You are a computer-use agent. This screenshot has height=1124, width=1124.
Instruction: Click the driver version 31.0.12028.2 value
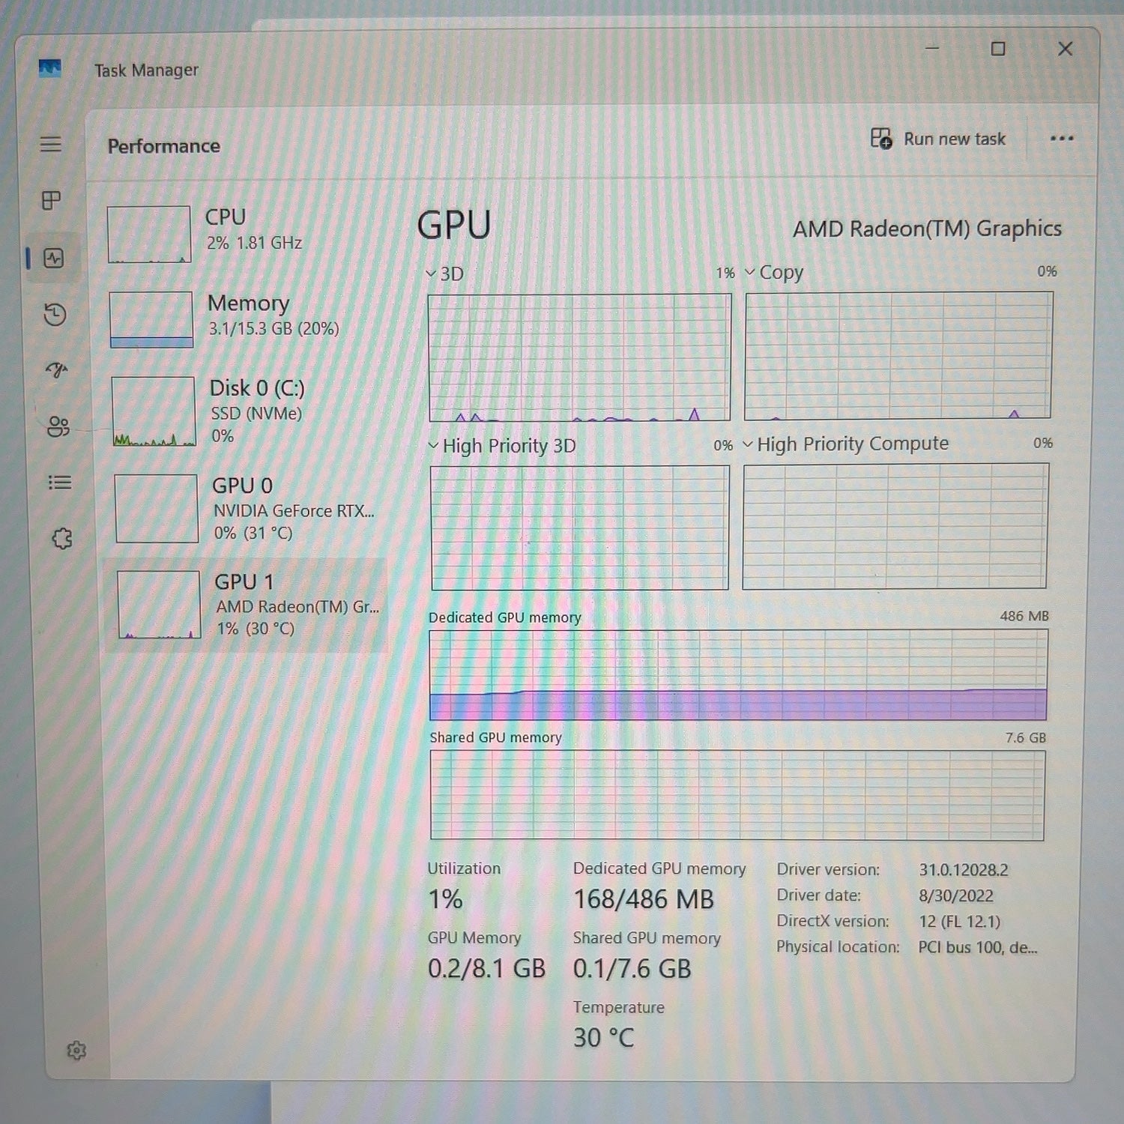click(964, 870)
